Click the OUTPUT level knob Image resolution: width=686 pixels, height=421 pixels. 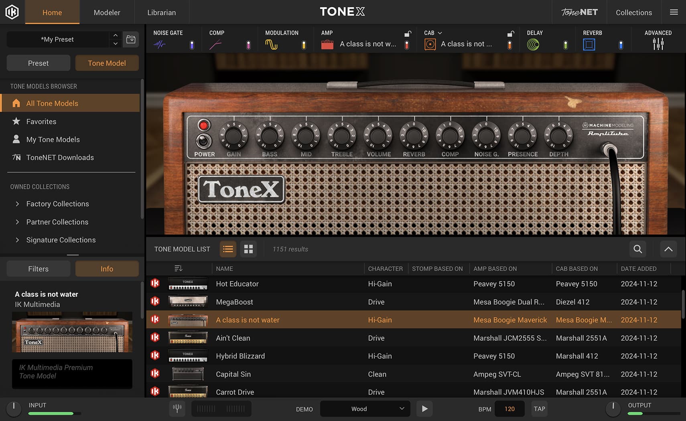(x=613, y=409)
